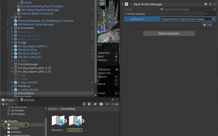218x136 pixels.
Task: Toggle the htMesh checkbox in scene overlay
Action: coord(116,60)
